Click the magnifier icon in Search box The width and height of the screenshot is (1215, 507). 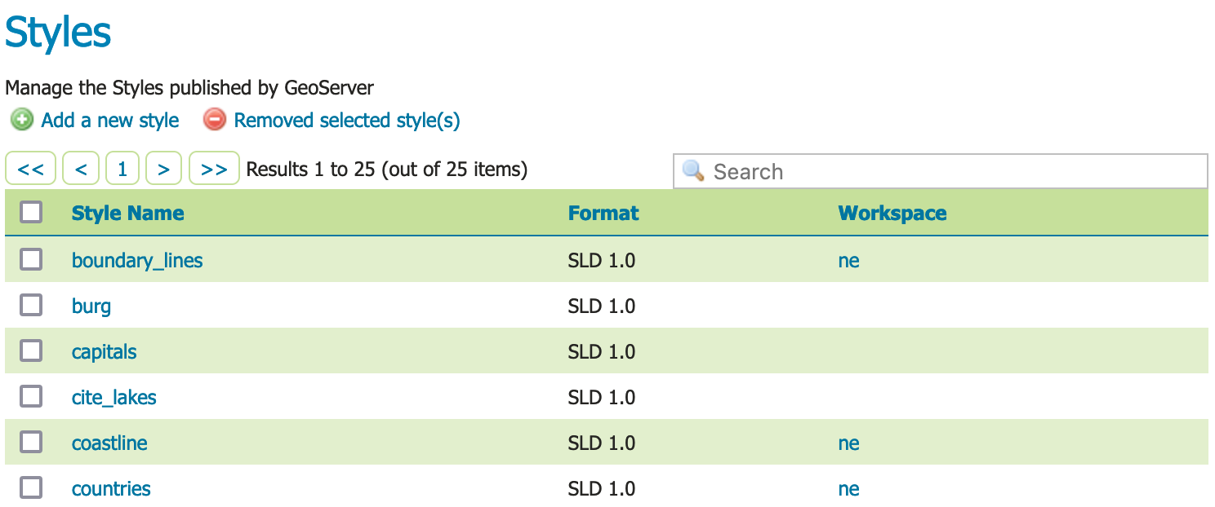tap(693, 171)
